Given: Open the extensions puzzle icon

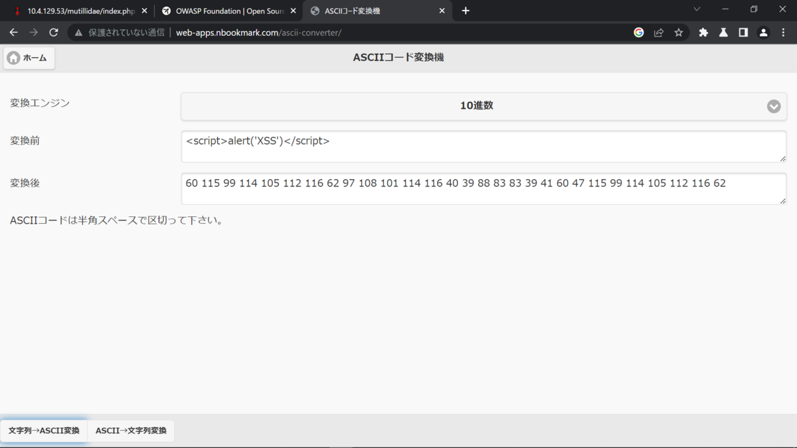Looking at the screenshot, I should 704,33.
